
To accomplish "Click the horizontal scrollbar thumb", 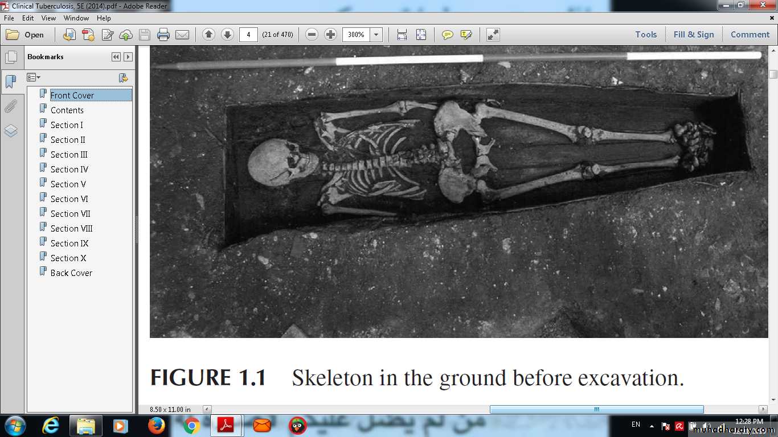I will pyautogui.click(x=596, y=409).
